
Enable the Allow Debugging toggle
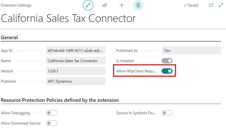coord(51,113)
